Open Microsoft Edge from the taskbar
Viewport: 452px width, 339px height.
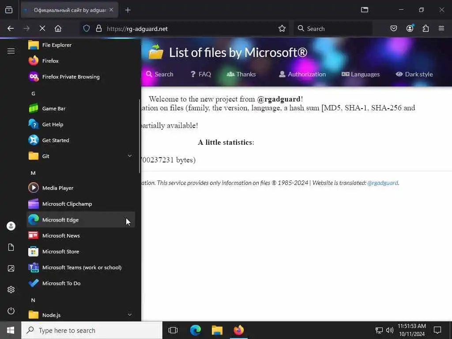tap(196, 330)
